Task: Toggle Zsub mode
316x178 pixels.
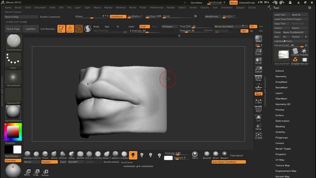Action: point(145,26)
